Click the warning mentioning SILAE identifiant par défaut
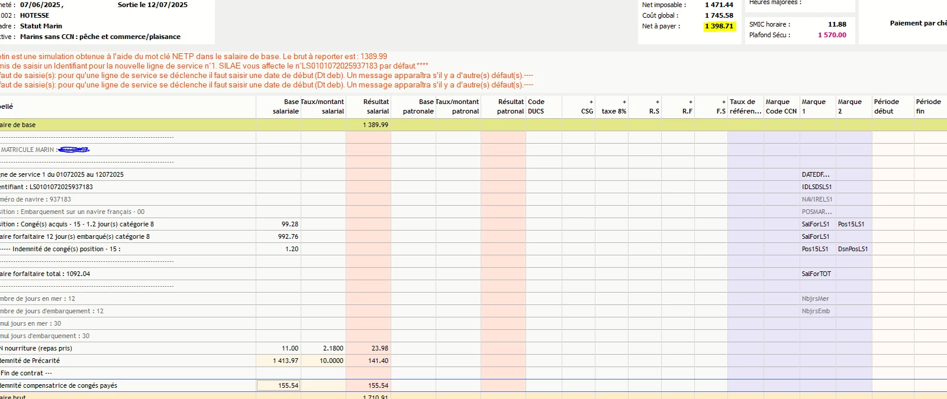The width and height of the screenshot is (947, 399). coord(214,66)
